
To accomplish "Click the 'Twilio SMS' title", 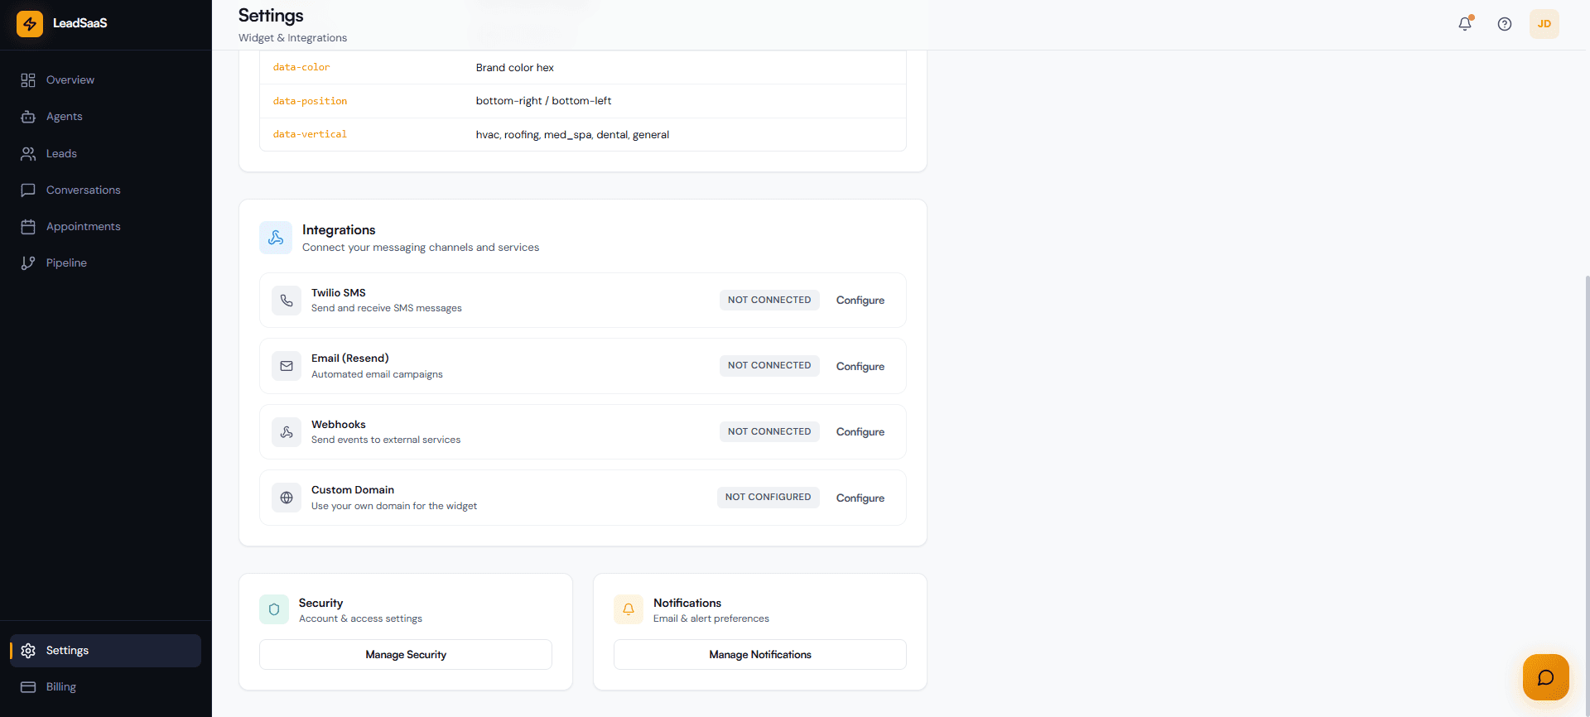I will (339, 293).
